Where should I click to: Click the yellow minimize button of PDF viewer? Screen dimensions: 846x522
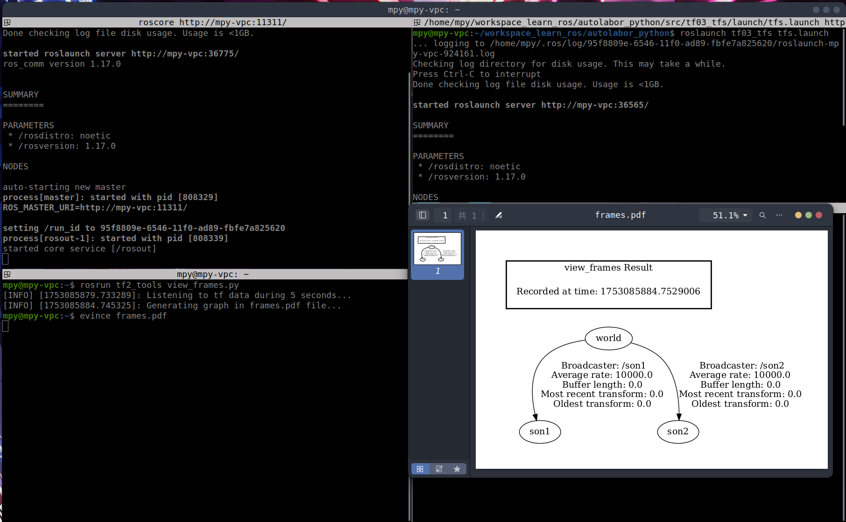798,215
